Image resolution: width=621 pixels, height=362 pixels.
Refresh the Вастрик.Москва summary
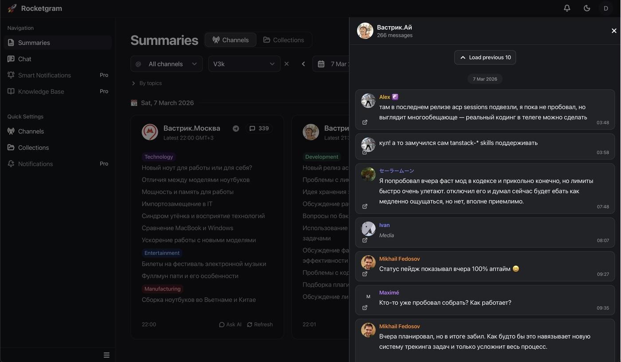260,324
